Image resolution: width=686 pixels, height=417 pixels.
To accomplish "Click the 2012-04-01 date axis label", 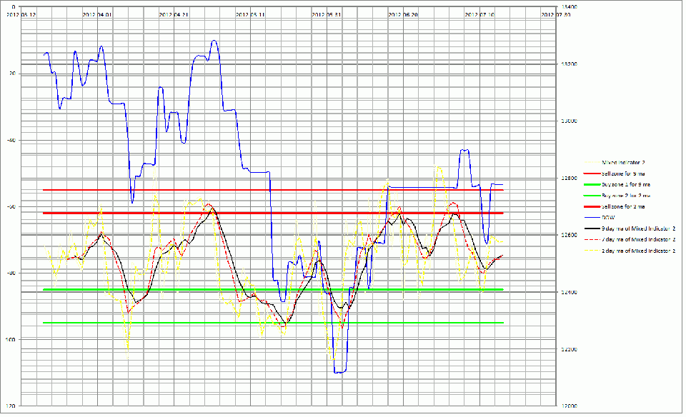I will click(x=97, y=14).
